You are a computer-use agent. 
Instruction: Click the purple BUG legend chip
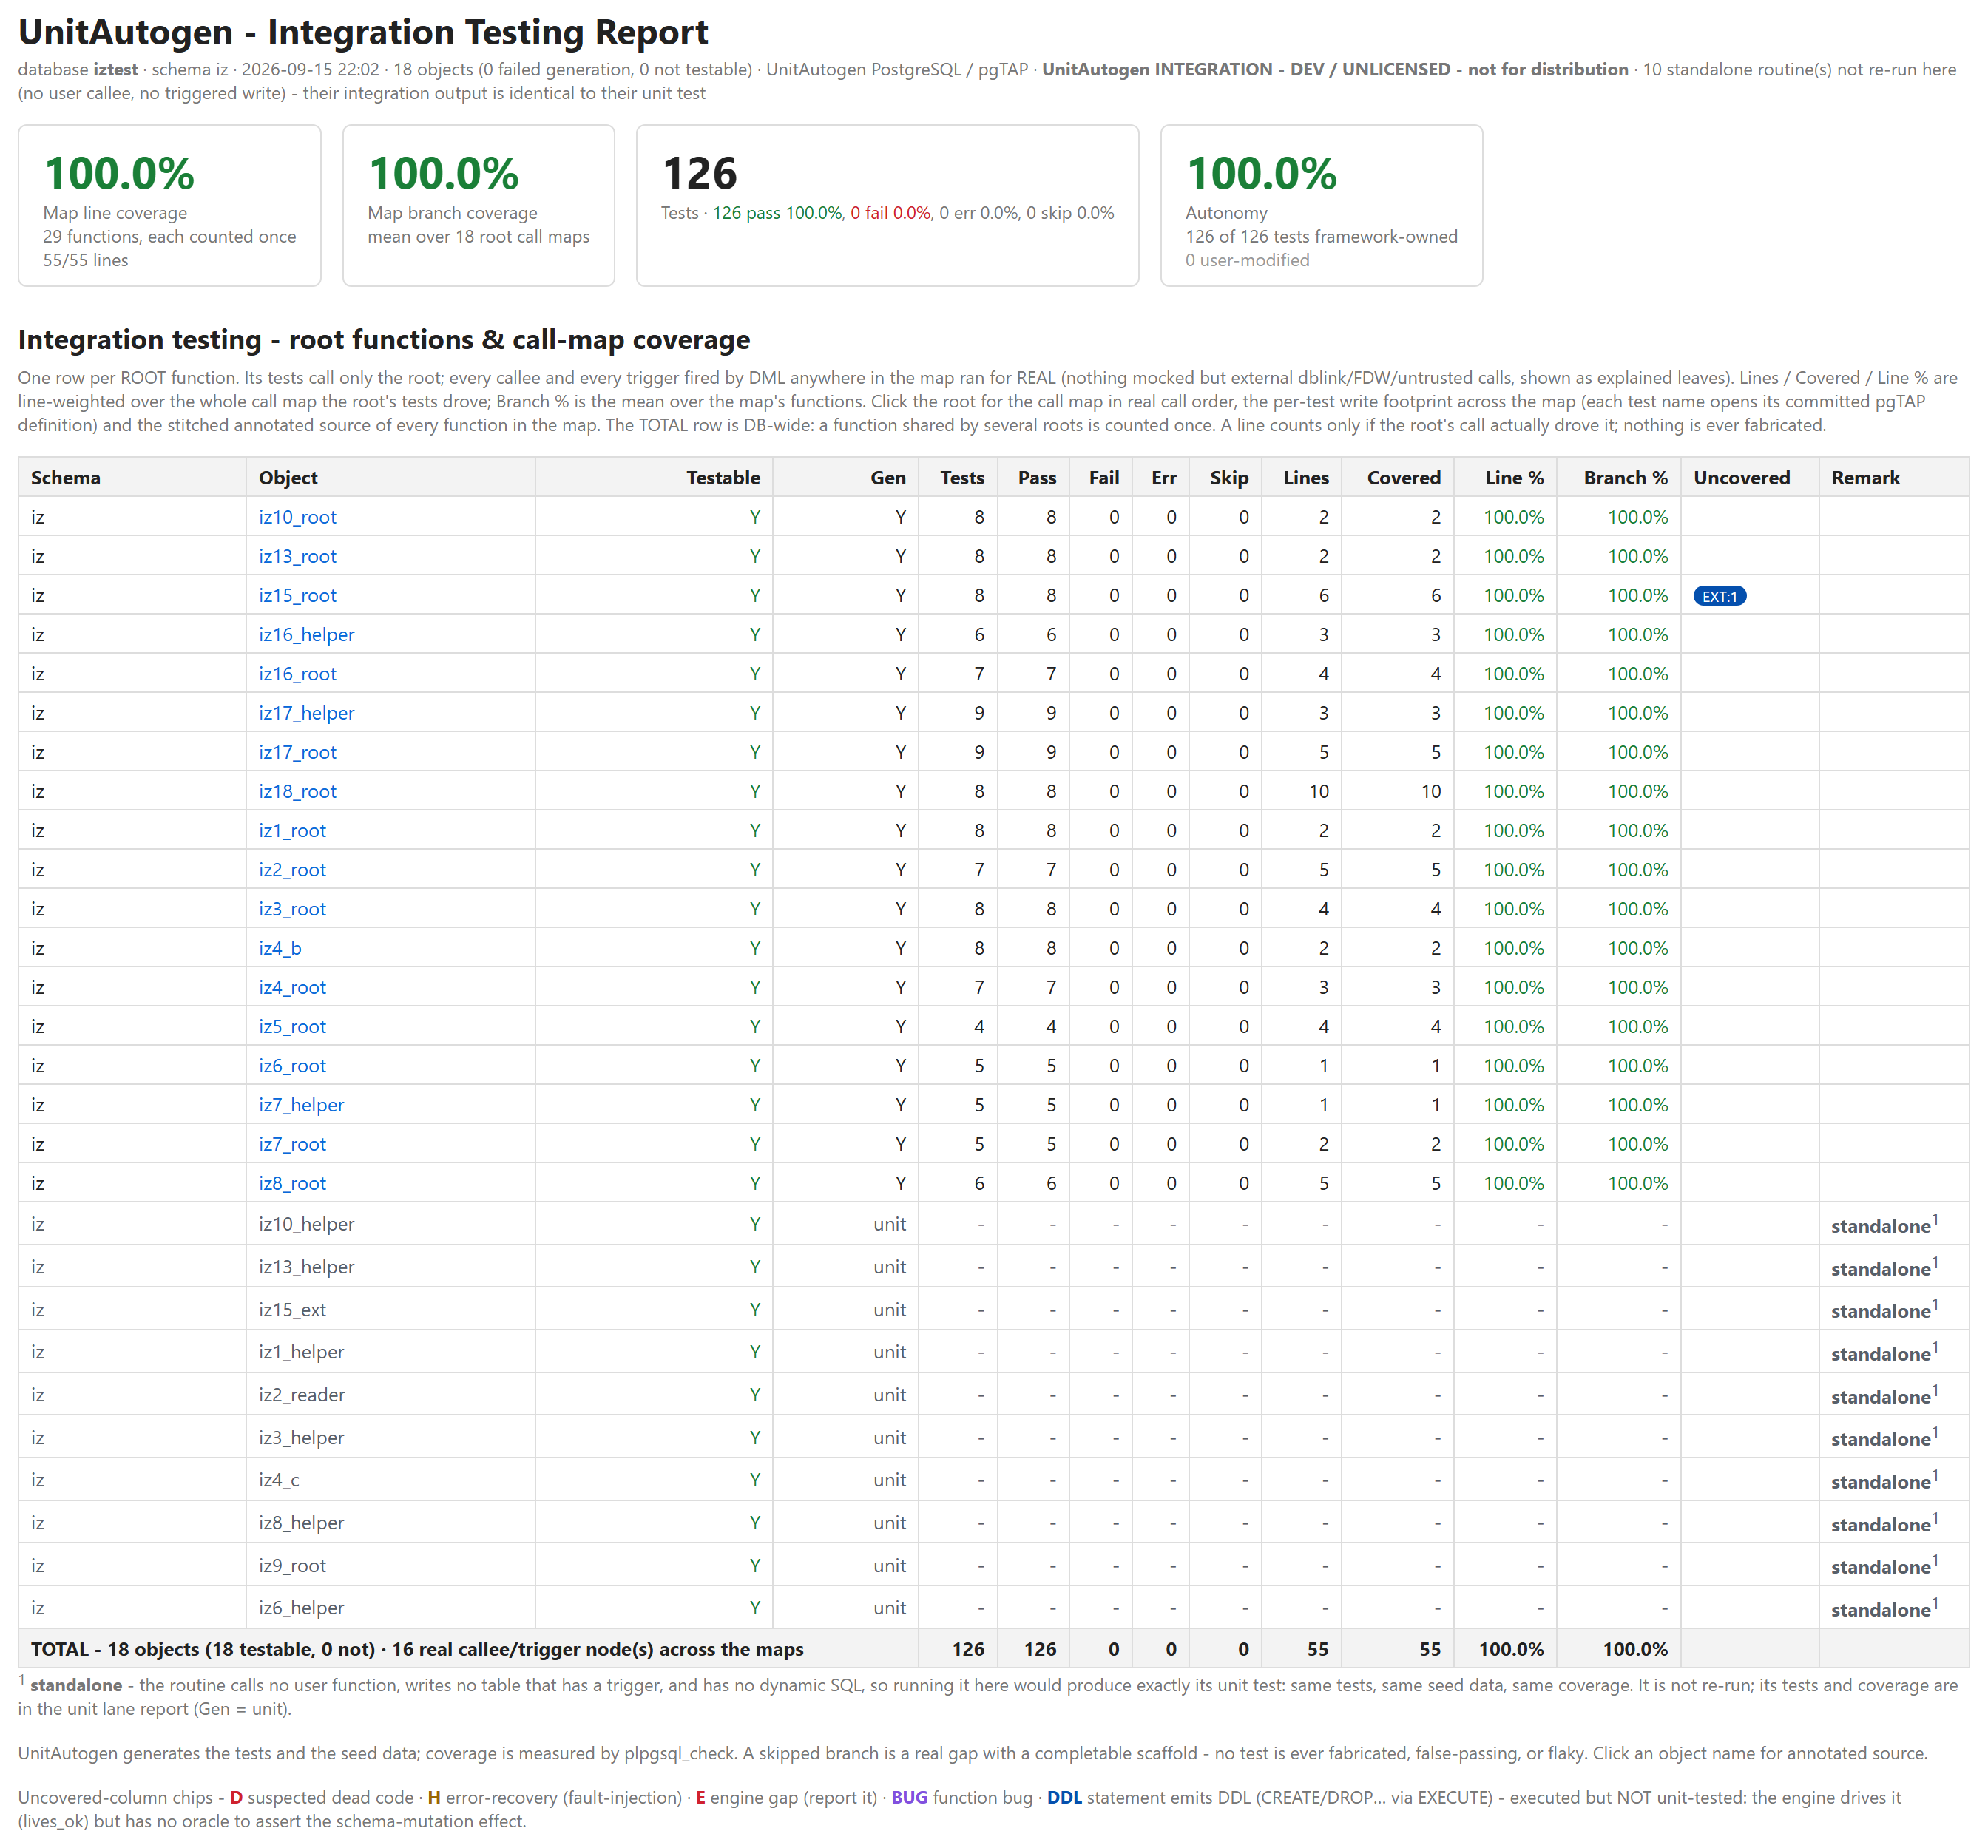(909, 1798)
